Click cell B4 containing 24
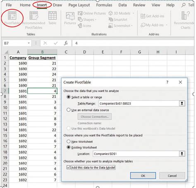 [42, 74]
